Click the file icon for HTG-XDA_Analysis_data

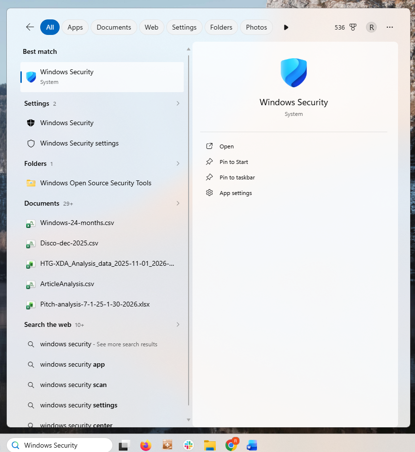point(31,264)
